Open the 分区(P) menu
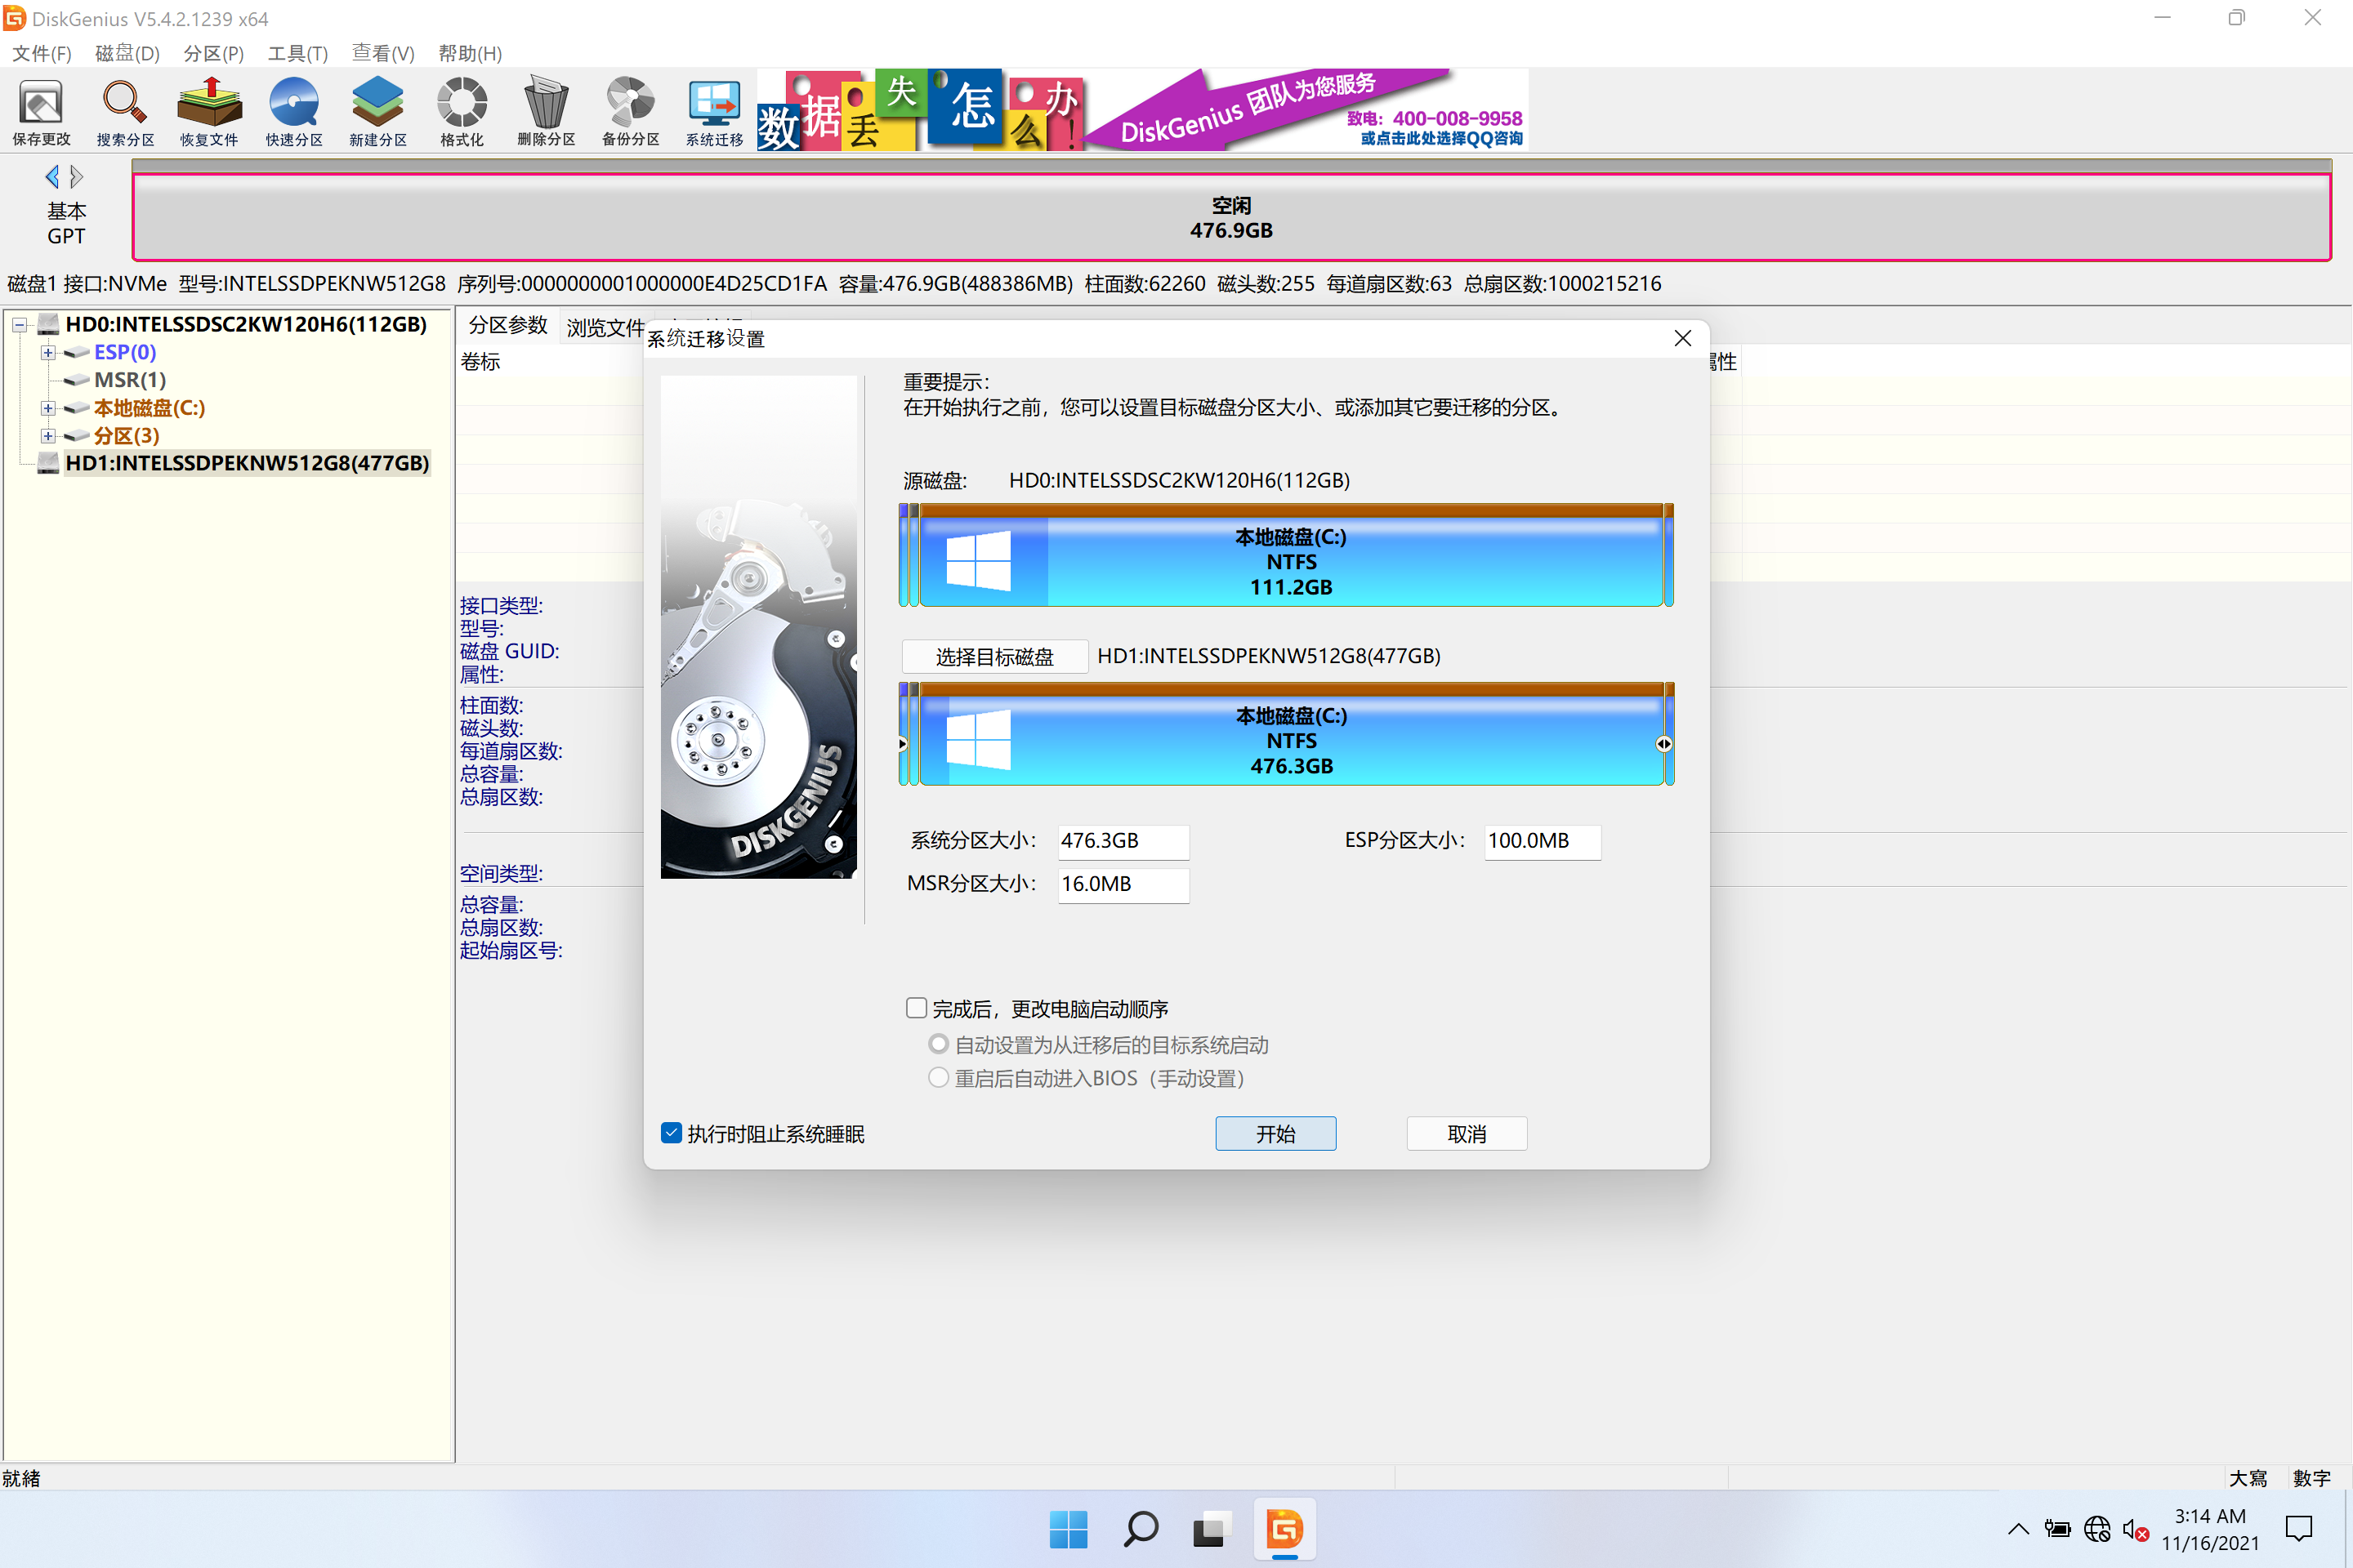 [x=213, y=53]
